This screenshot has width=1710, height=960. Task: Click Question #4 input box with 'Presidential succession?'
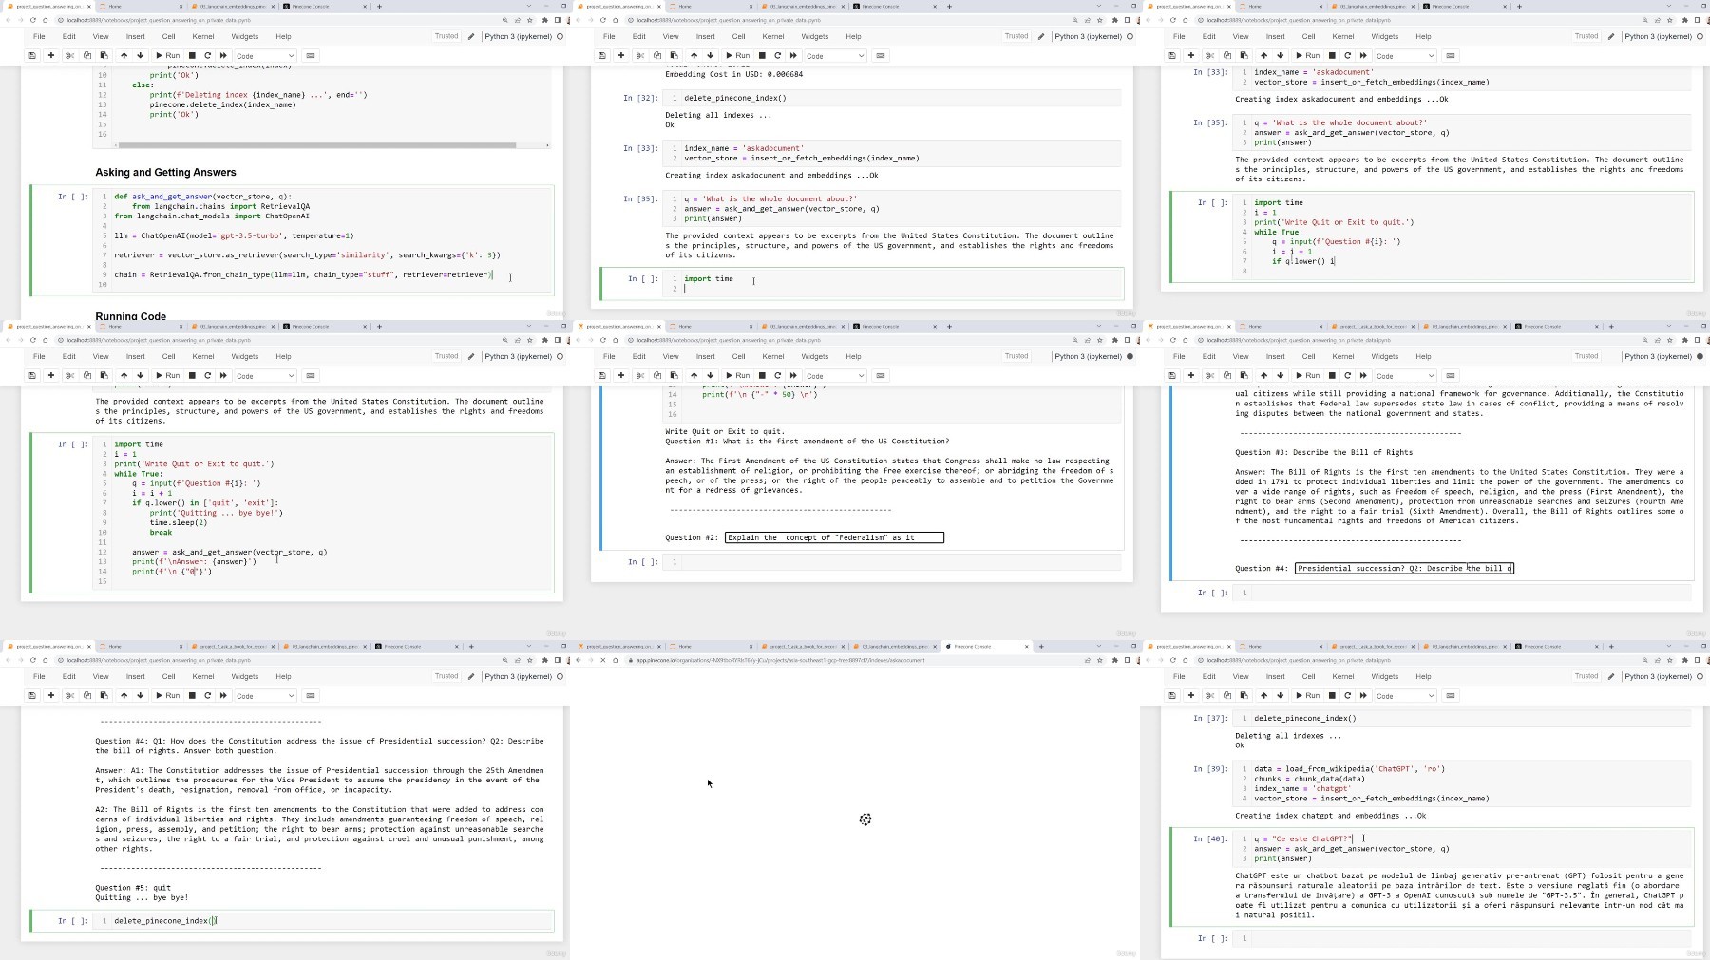pyautogui.click(x=1404, y=568)
